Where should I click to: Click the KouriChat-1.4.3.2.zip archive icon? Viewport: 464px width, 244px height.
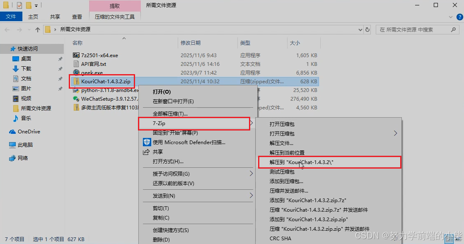pyautogui.click(x=76, y=81)
